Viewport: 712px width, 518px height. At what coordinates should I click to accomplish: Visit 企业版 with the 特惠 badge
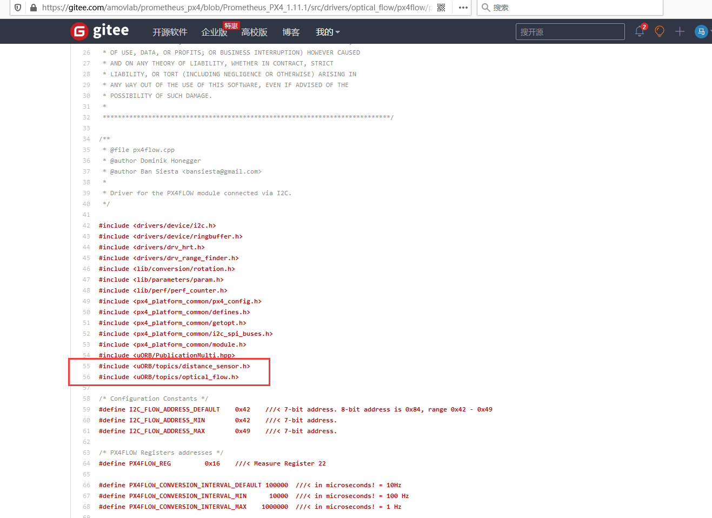215,32
